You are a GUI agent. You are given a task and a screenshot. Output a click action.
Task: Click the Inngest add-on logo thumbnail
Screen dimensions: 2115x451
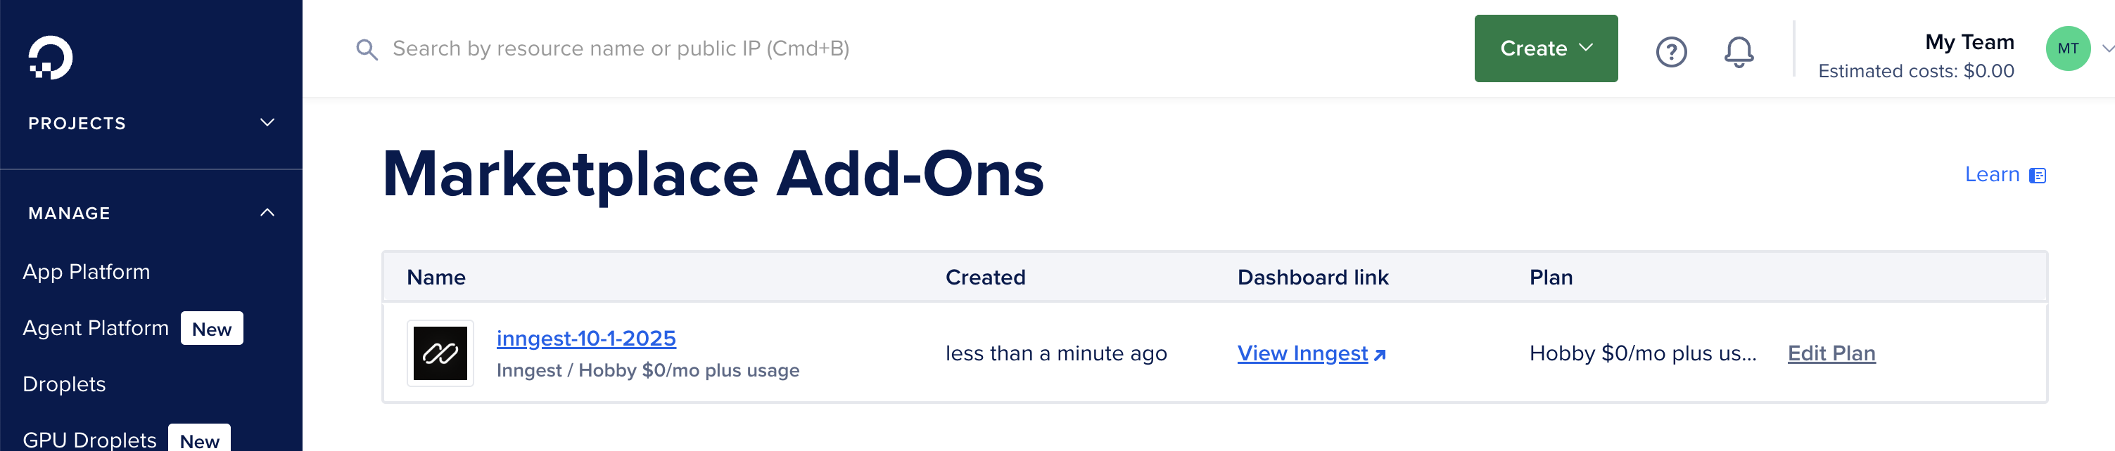click(440, 353)
